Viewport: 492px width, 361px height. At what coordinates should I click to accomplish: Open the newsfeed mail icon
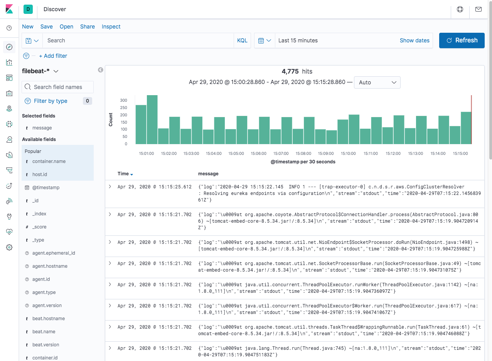[479, 9]
